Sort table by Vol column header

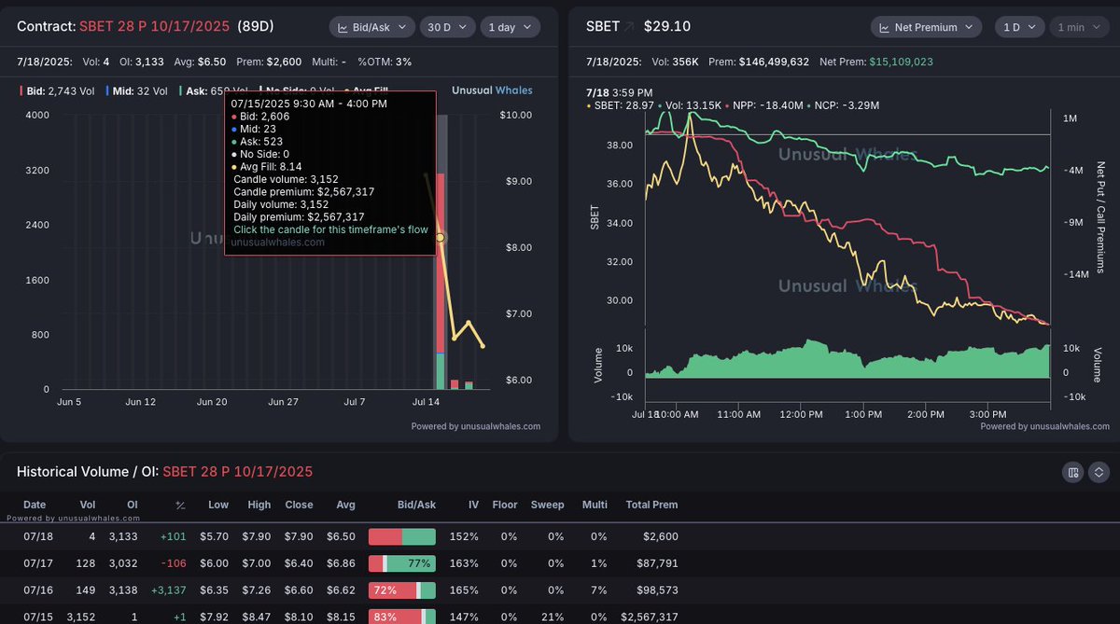87,505
